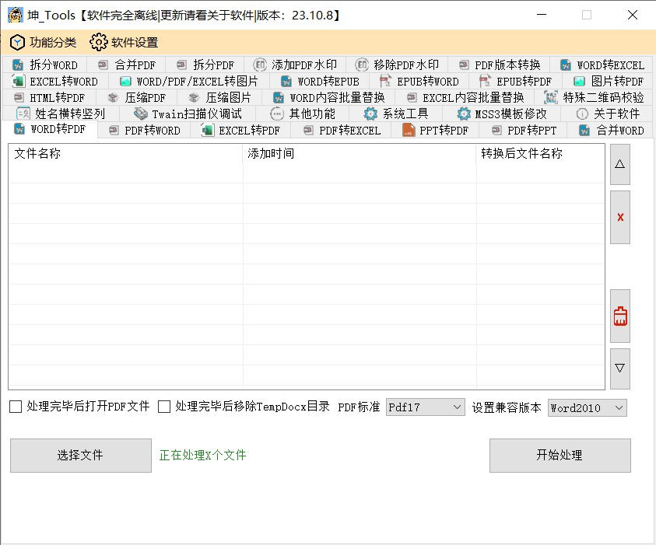Open 软件设置 gear menu
The width and height of the screenshot is (656, 545).
pos(125,42)
